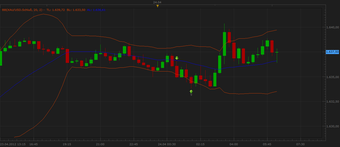340x147 pixels.
Task: Click the 05:45 time axis label
Action: click(x=267, y=144)
